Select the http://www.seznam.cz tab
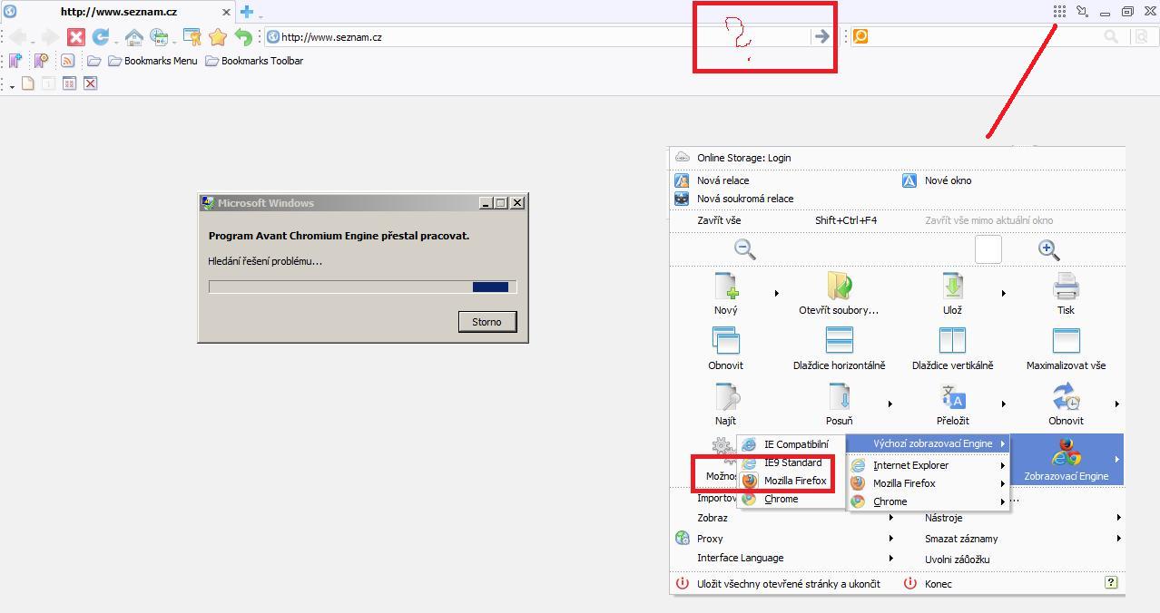The width and height of the screenshot is (1160, 613). click(x=119, y=12)
